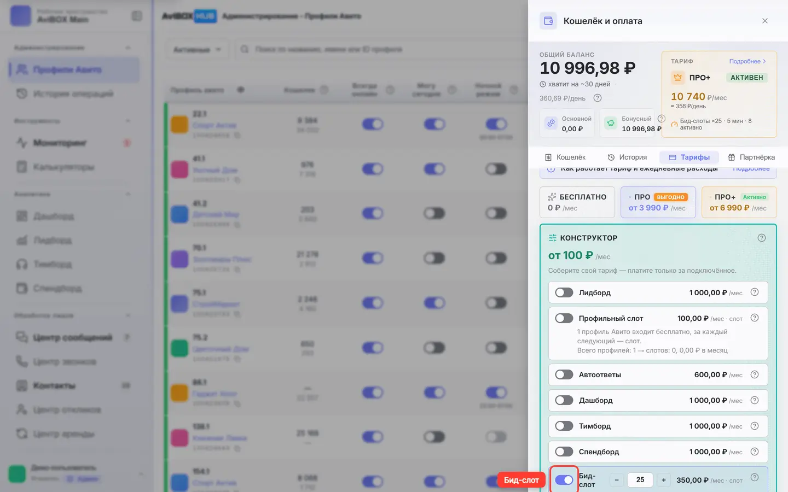The width and height of the screenshot is (788, 492).
Task: Select the ПРО plan from 3 990 ₽
Action: point(658,202)
